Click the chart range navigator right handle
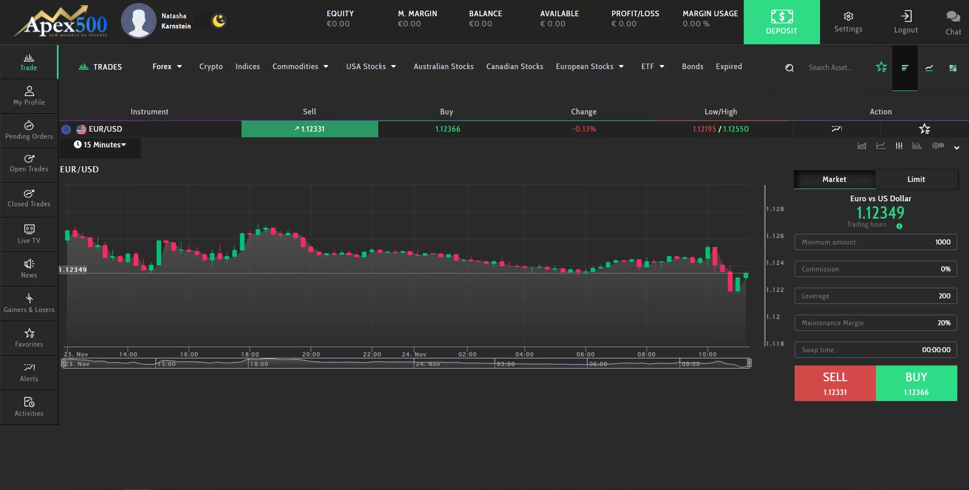This screenshot has width=969, height=490. [749, 363]
